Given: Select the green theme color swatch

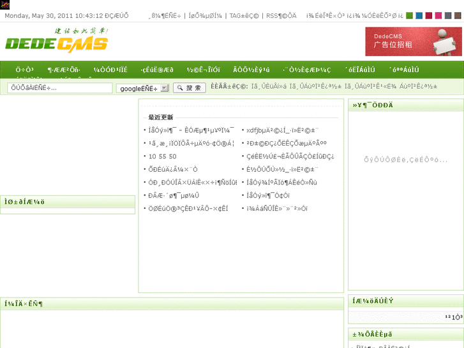Looking at the screenshot, I should 409,15.
